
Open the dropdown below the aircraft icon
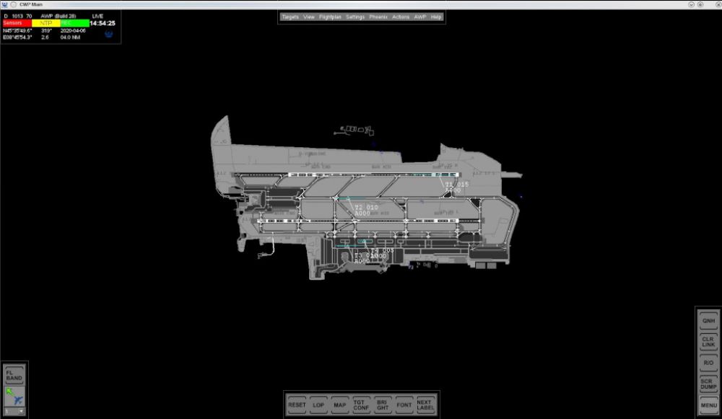(x=14, y=411)
